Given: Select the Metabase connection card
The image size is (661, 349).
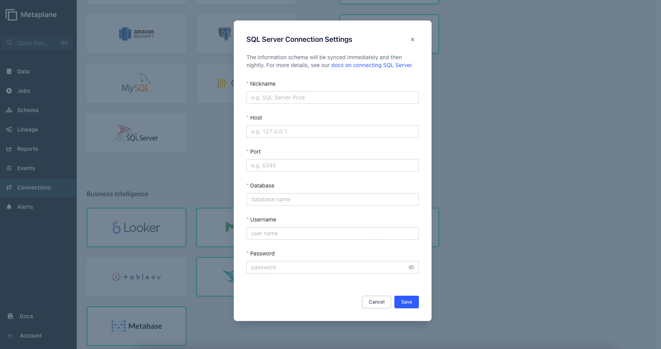Looking at the screenshot, I should (136, 326).
